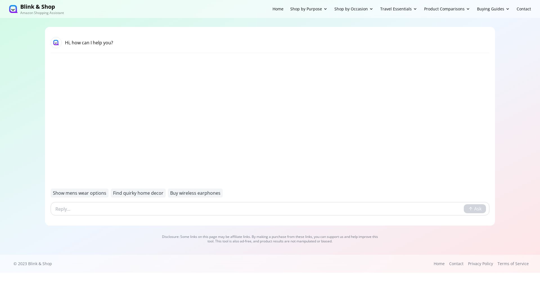Select the Show mens wear options suggestion

click(79, 193)
